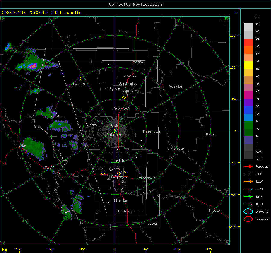Pick the red 65 dBZ color swatch
This screenshot has width=271, height=253.
pos(248,42)
